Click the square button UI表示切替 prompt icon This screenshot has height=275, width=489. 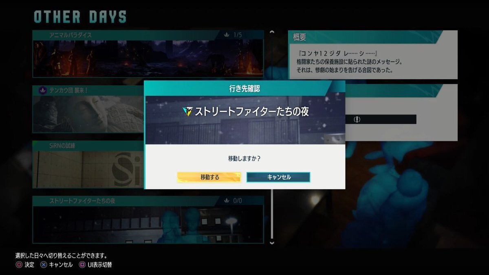(x=82, y=265)
